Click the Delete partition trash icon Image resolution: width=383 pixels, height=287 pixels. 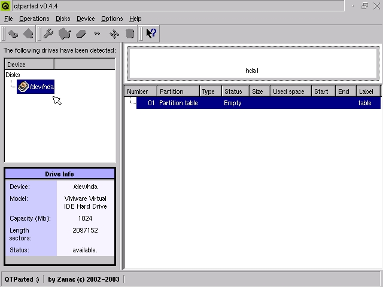(x=130, y=33)
